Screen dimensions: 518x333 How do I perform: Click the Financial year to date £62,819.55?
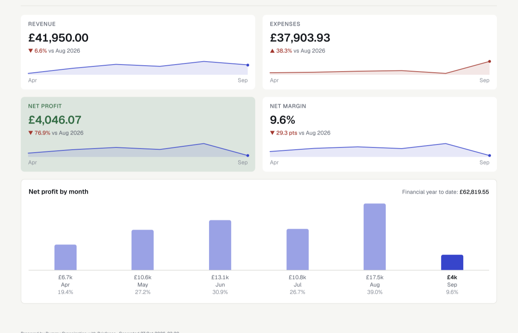pyautogui.click(x=445, y=192)
